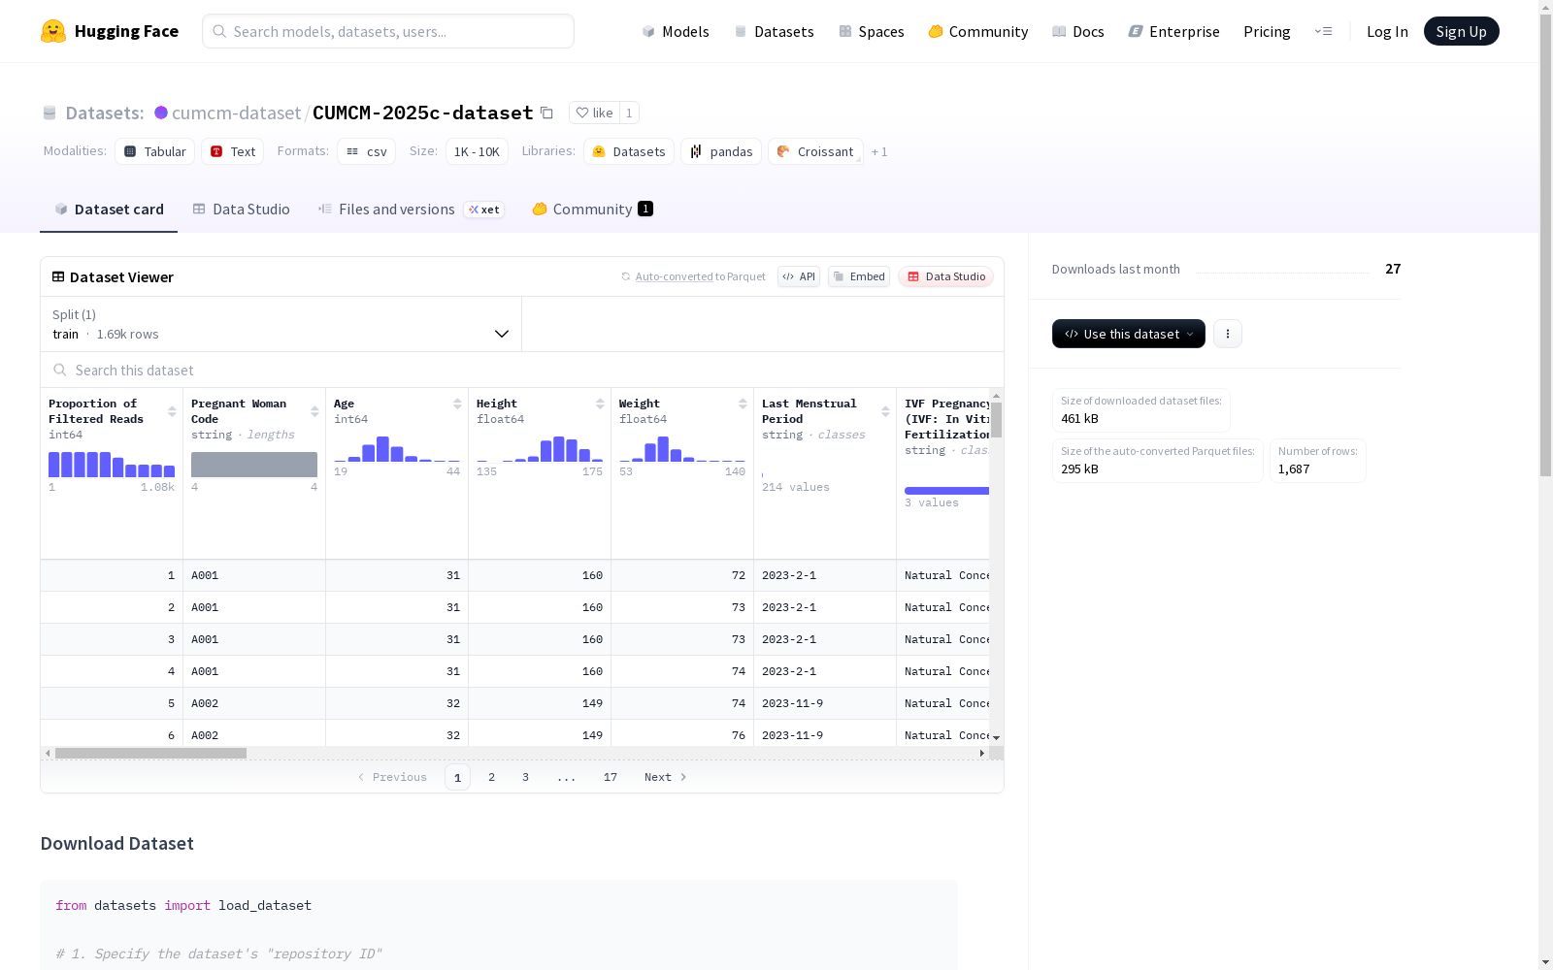Filter by the Text modality tag
1553x970 pixels.
(233, 151)
